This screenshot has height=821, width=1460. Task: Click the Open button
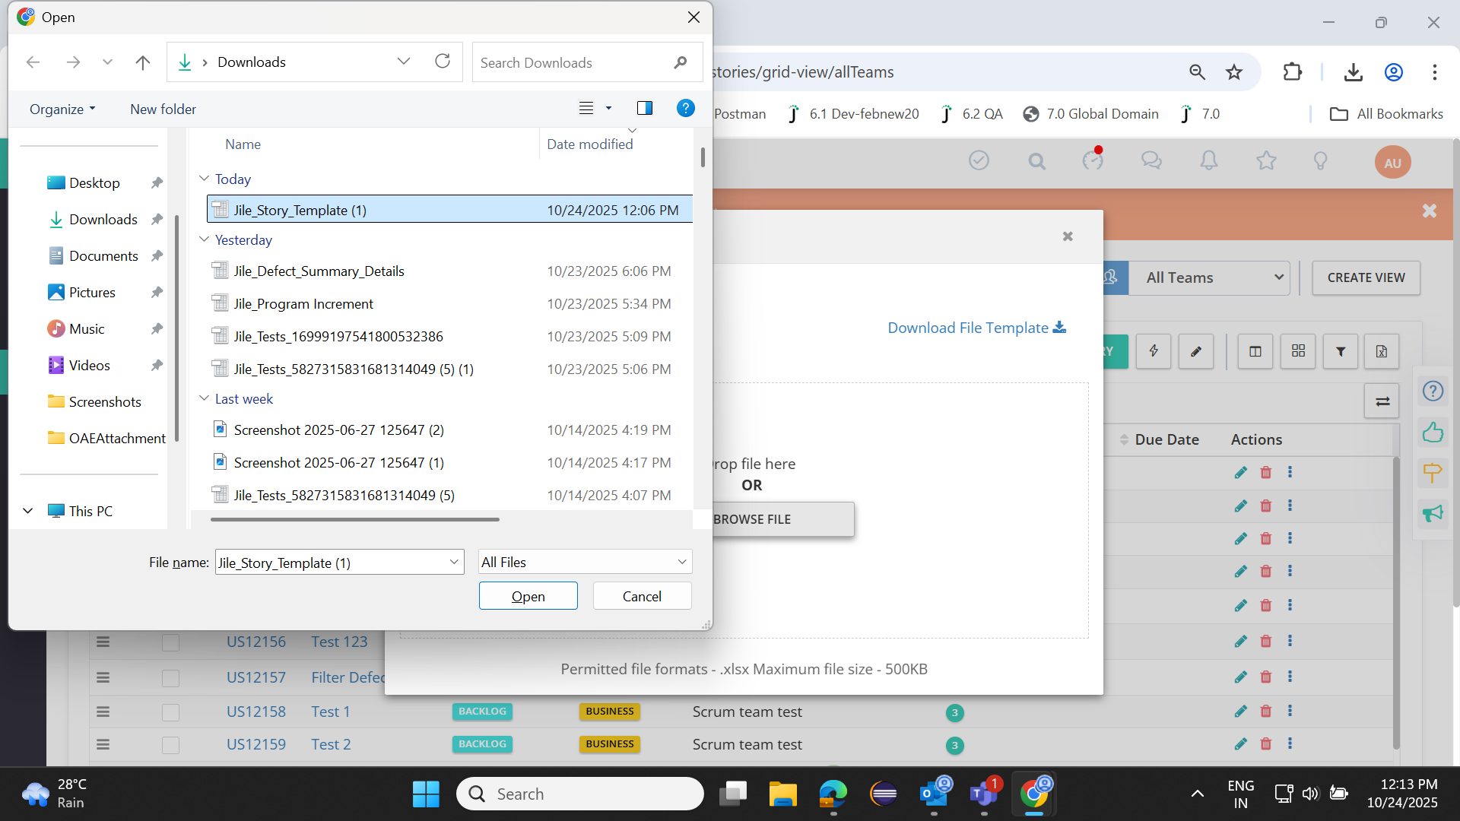tap(528, 596)
